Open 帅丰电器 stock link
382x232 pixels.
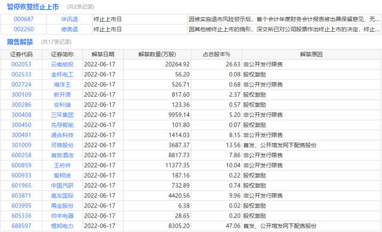click(x=62, y=216)
